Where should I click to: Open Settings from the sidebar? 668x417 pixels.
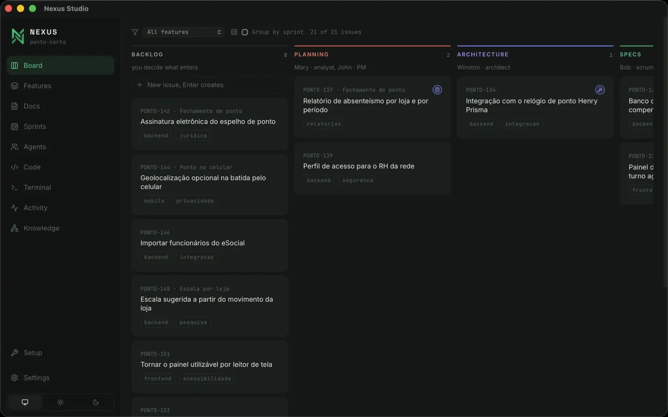click(61, 378)
